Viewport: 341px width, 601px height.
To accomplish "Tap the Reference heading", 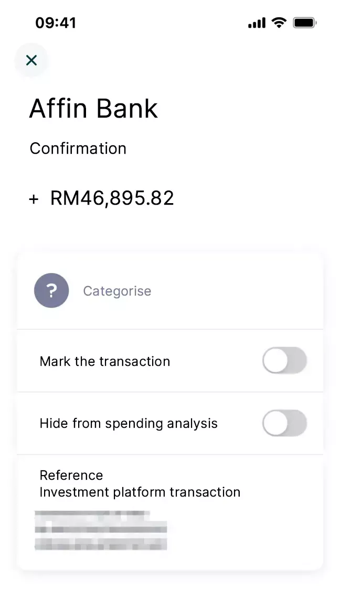I will 71,475.
